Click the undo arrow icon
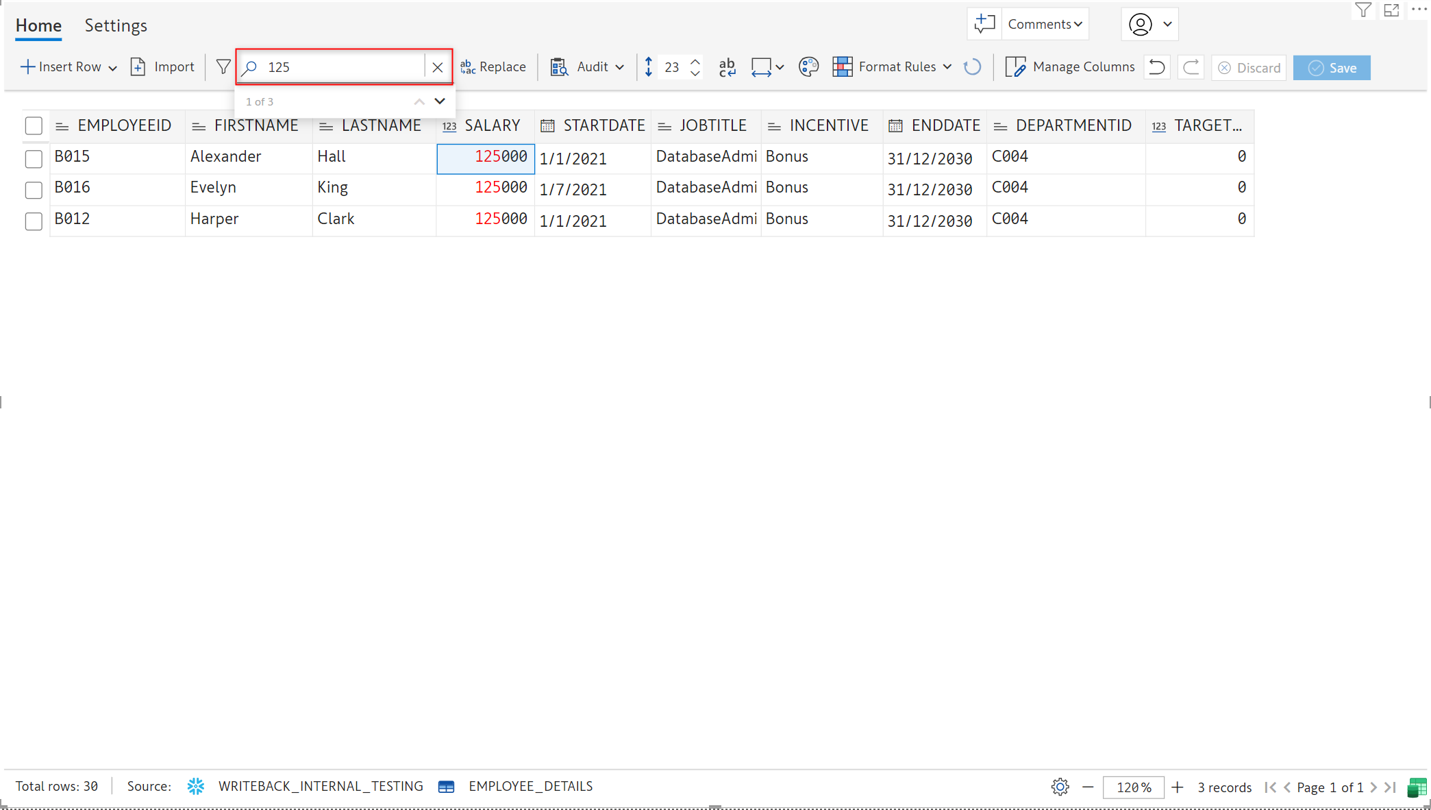This screenshot has width=1431, height=810. (x=1157, y=67)
